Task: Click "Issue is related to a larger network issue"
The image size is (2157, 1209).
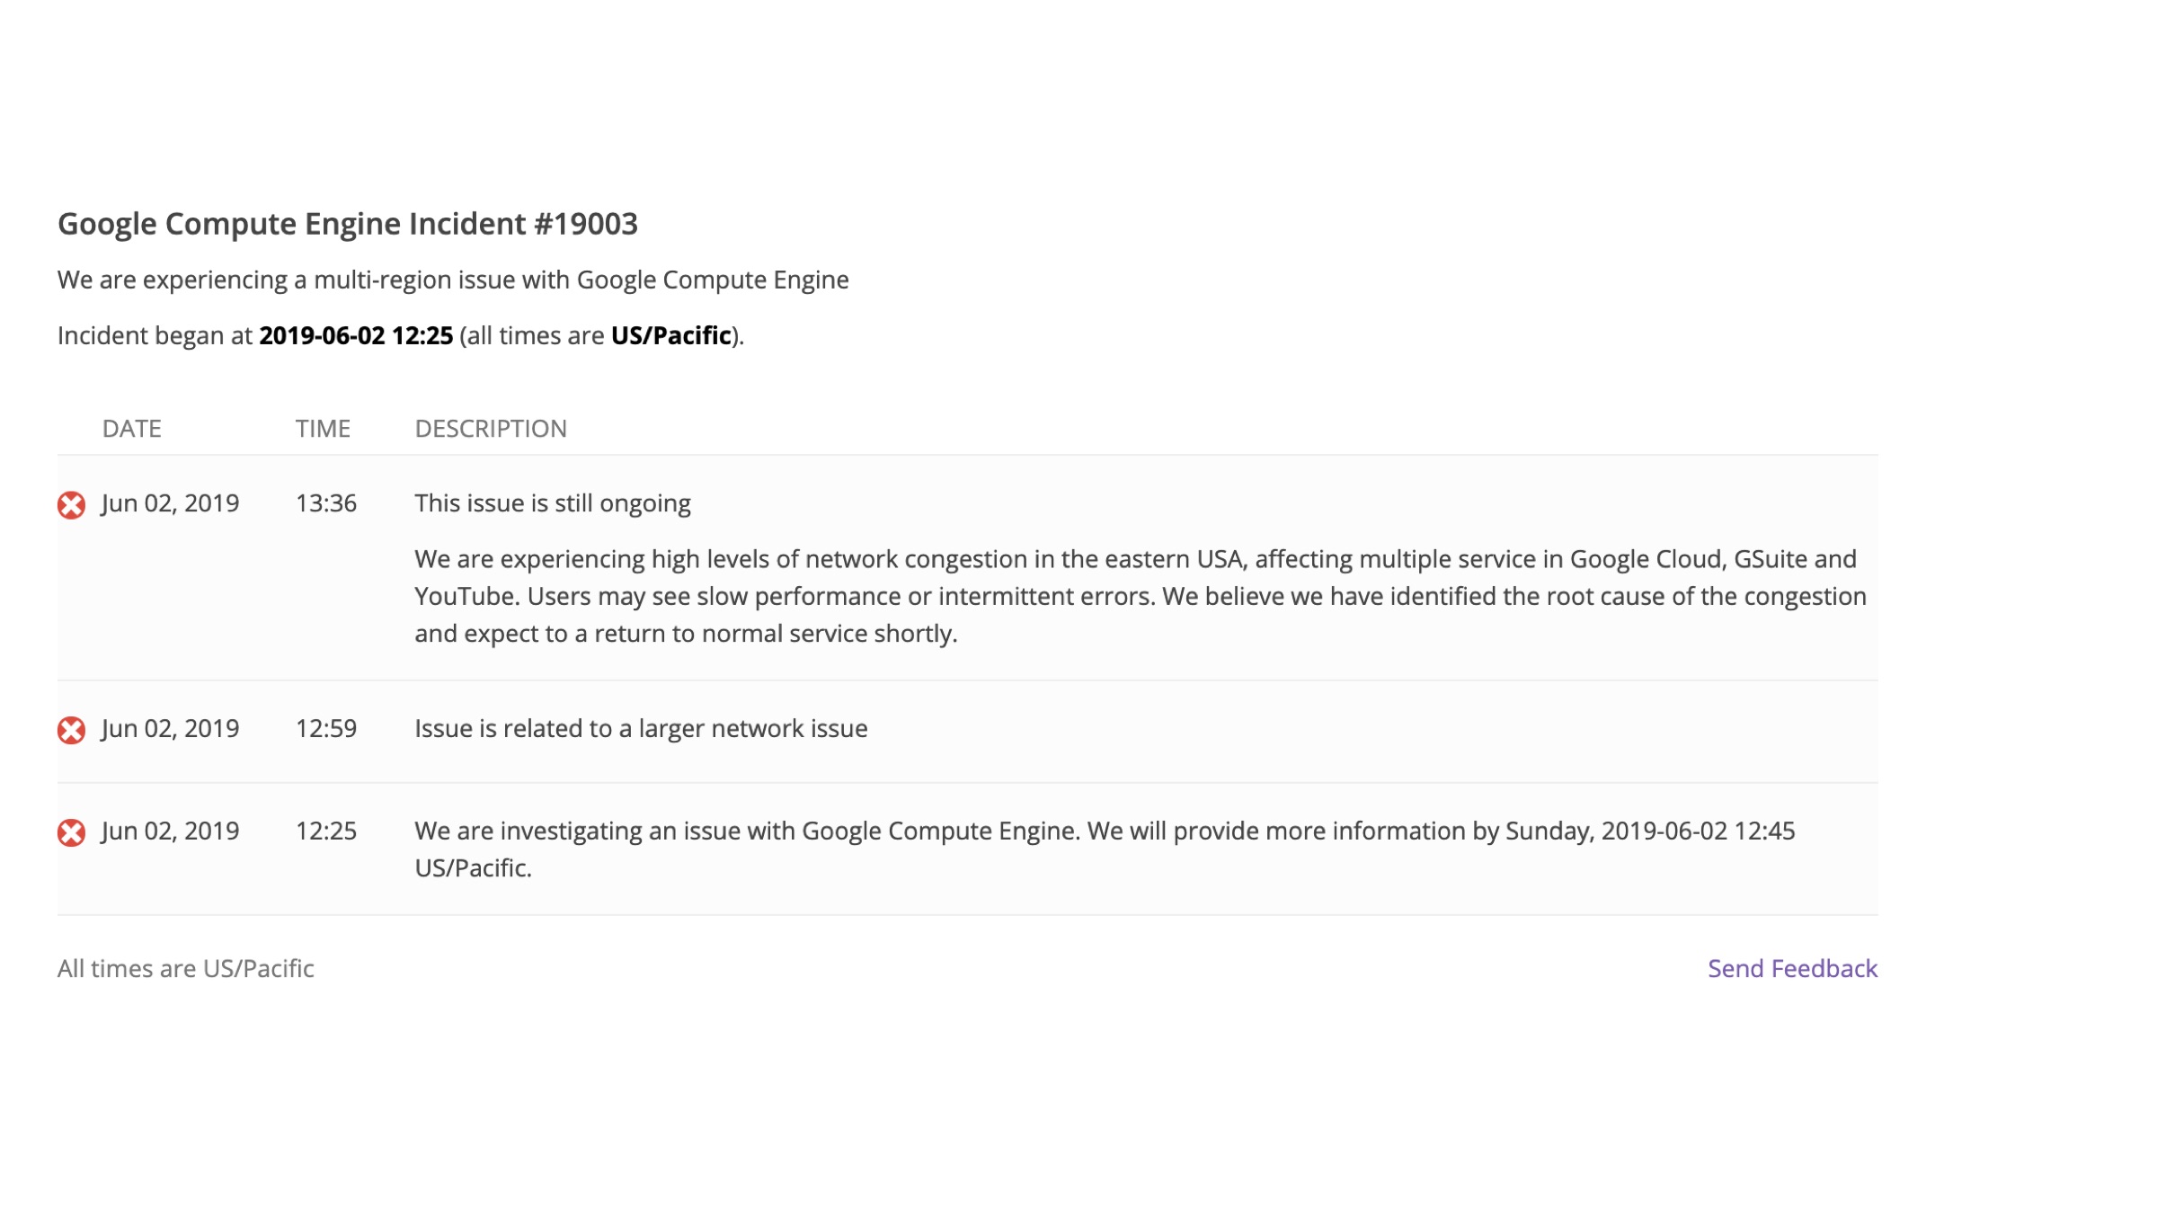Action: pos(641,728)
